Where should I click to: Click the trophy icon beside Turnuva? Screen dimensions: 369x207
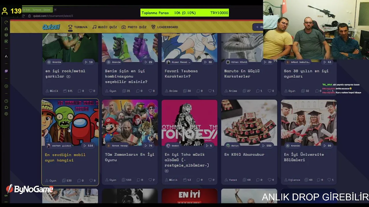70,27
